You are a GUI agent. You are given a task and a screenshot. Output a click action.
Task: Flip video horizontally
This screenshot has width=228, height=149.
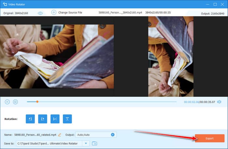pyautogui.click(x=55, y=119)
